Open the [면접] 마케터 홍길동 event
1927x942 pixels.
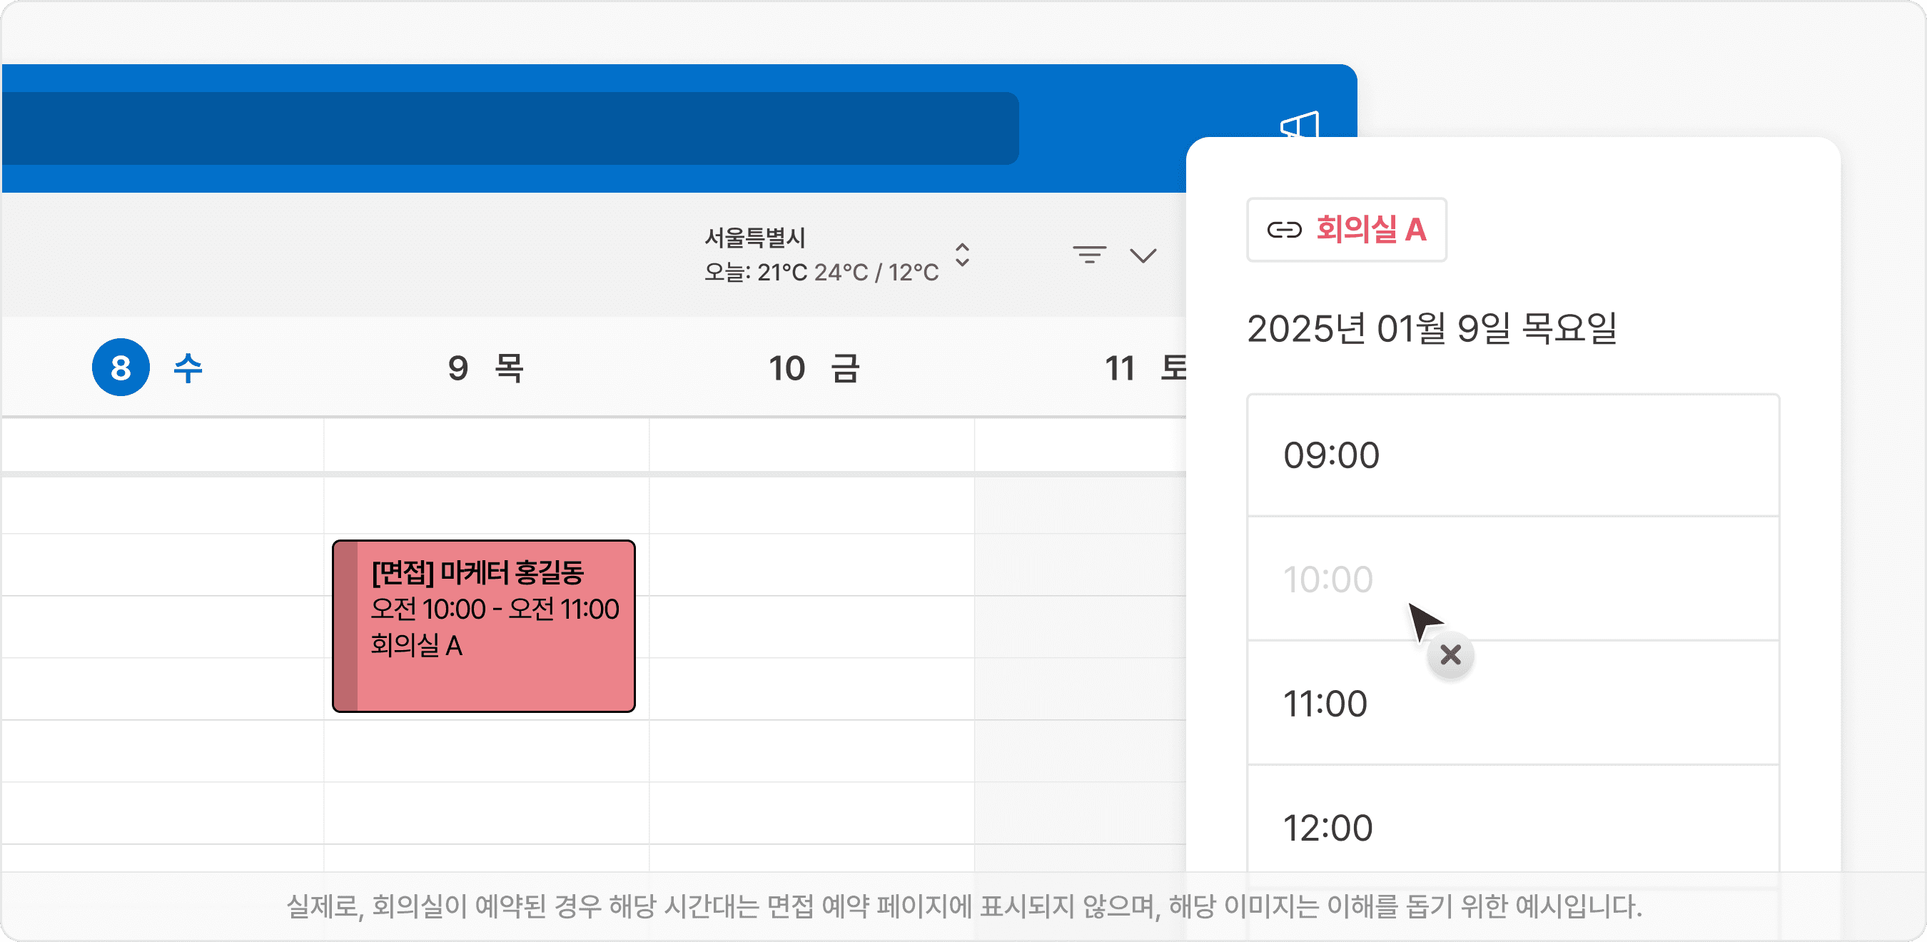tap(485, 623)
